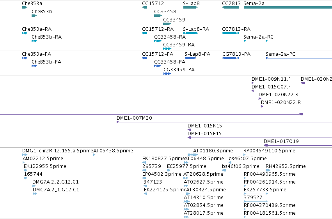Select the 379527 feature label
Screen dimensions: 332x219
(x=253, y=198)
